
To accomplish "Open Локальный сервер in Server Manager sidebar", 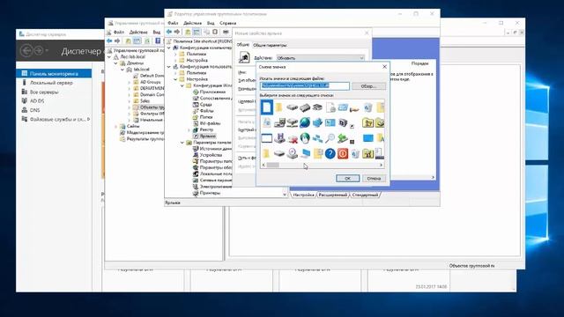I will (51, 83).
